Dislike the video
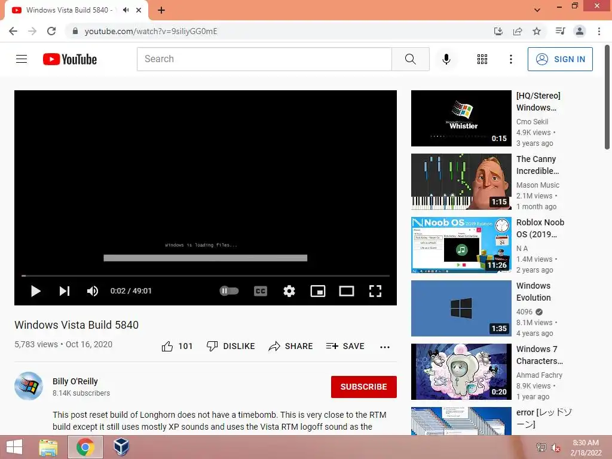 click(x=231, y=346)
